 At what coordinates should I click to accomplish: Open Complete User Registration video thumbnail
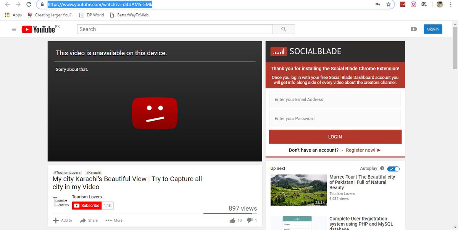(298, 223)
